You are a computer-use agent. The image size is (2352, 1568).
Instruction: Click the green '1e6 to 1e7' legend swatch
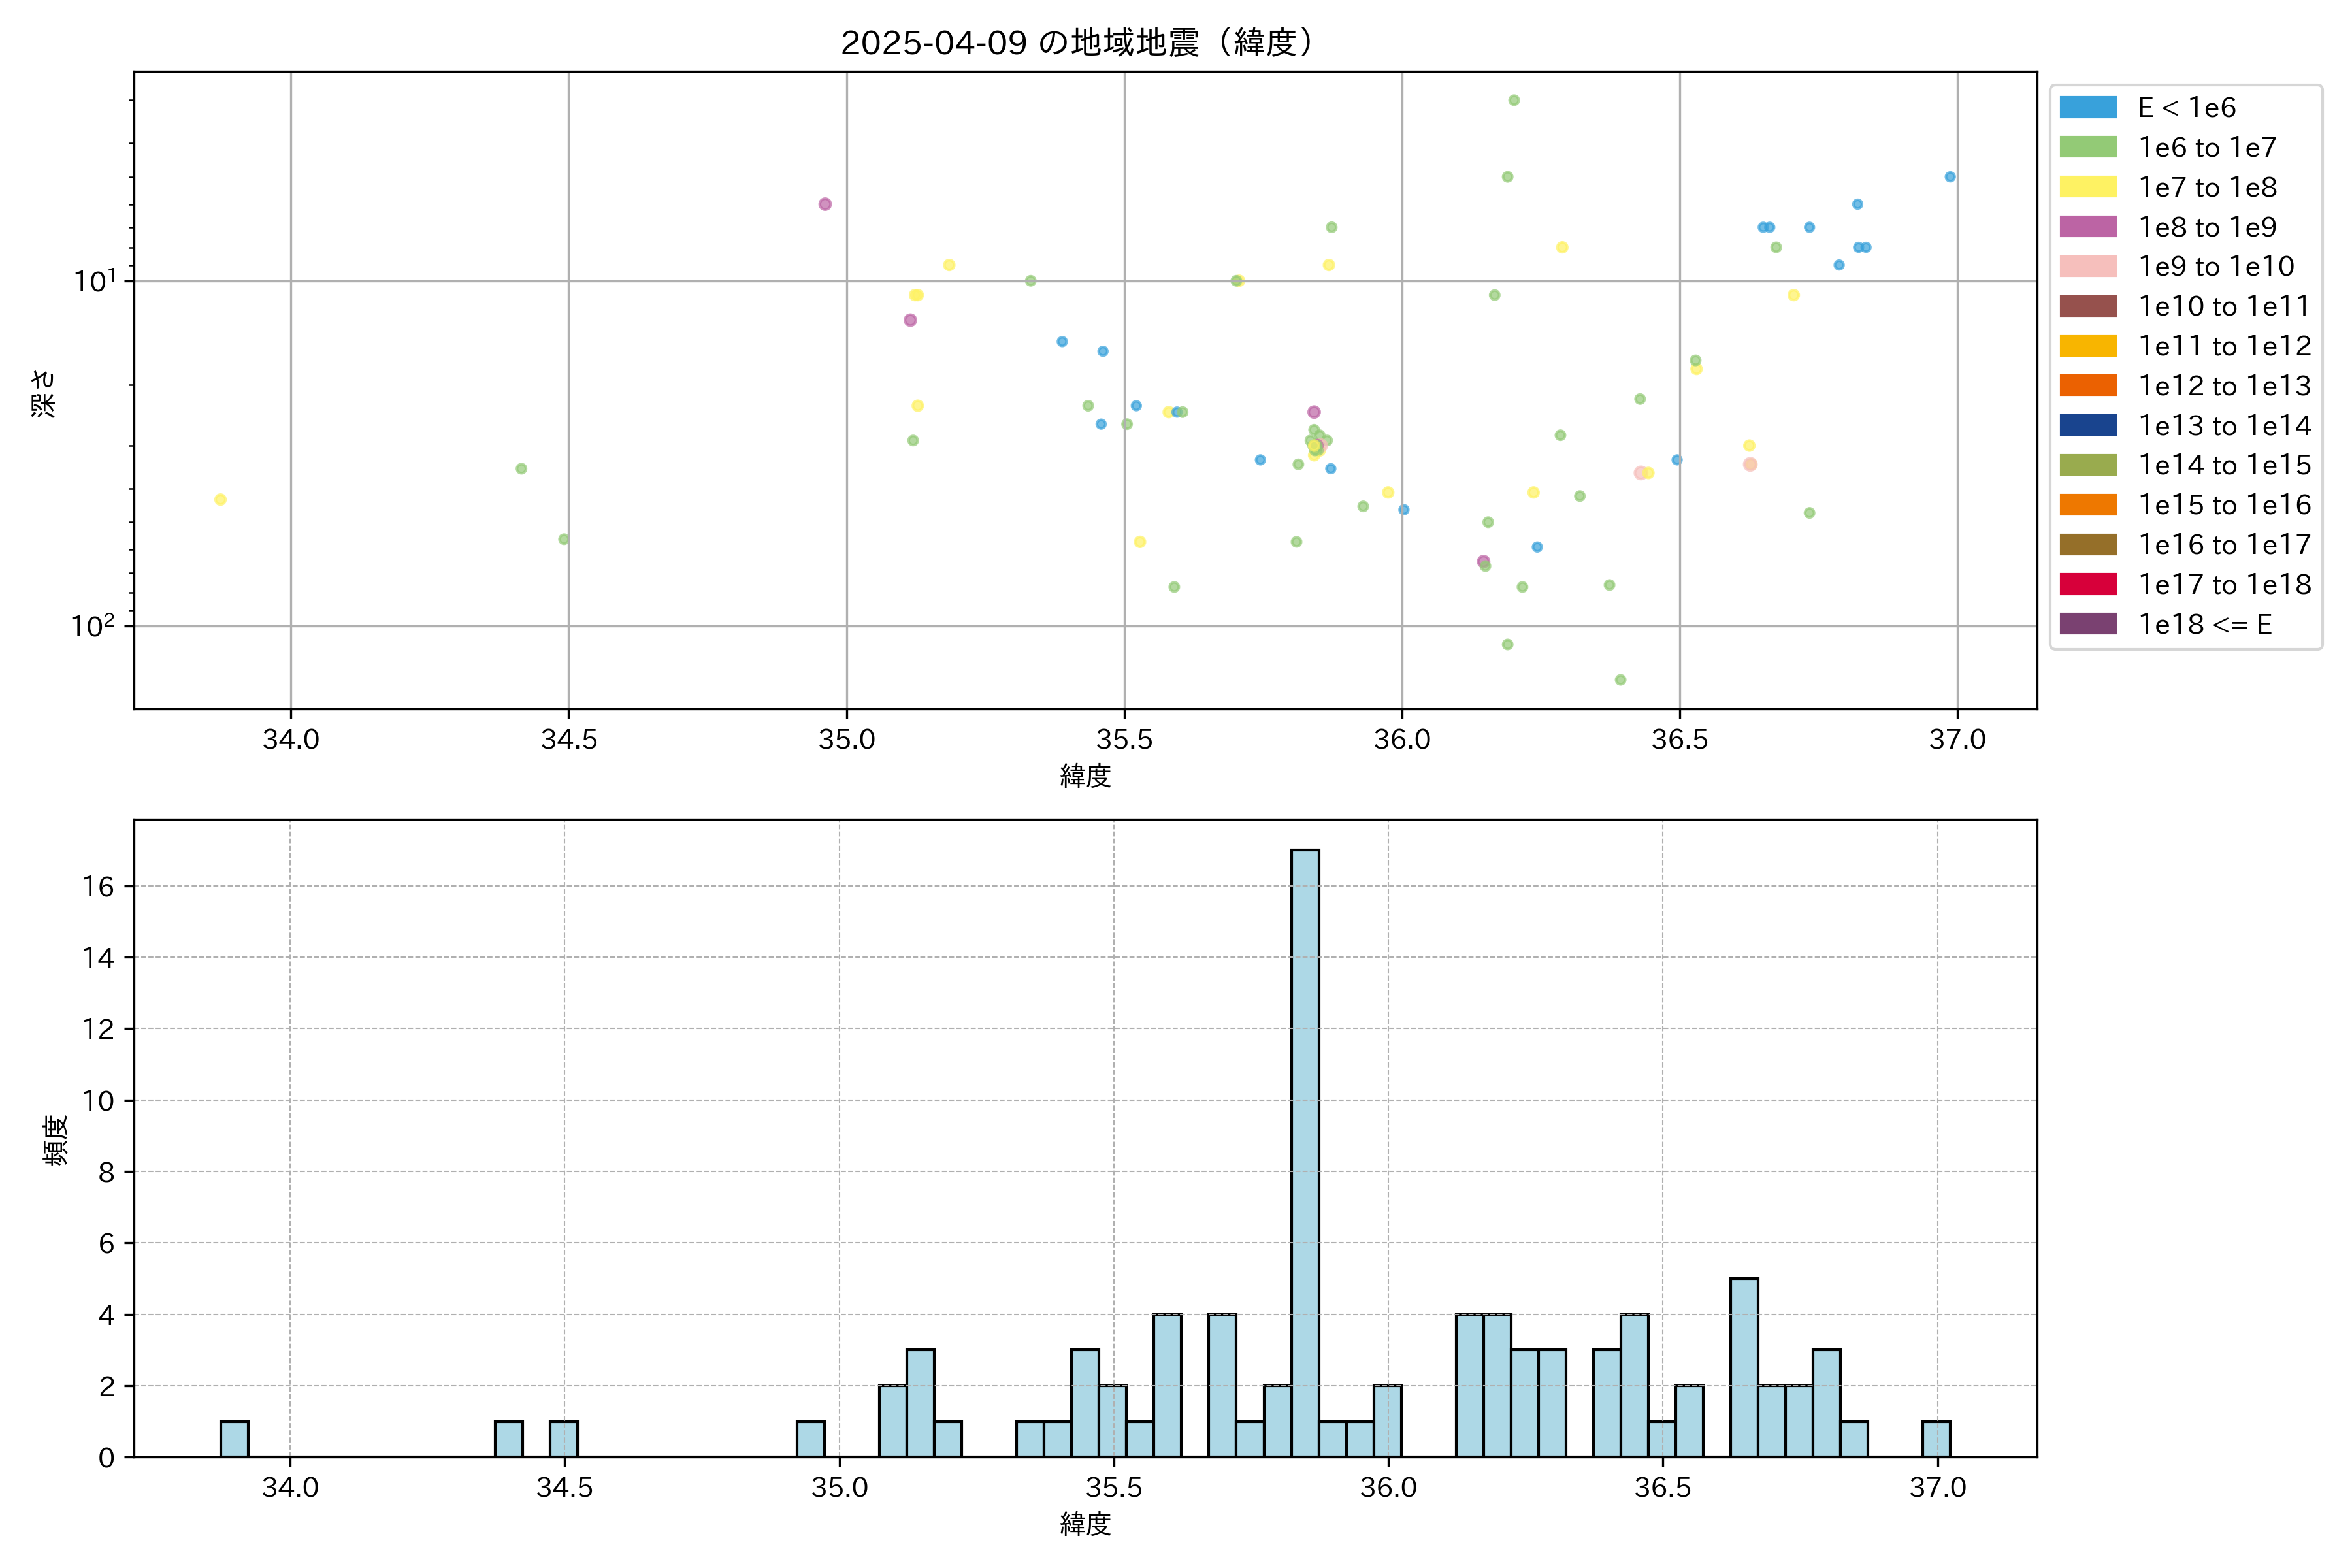coord(2087,147)
